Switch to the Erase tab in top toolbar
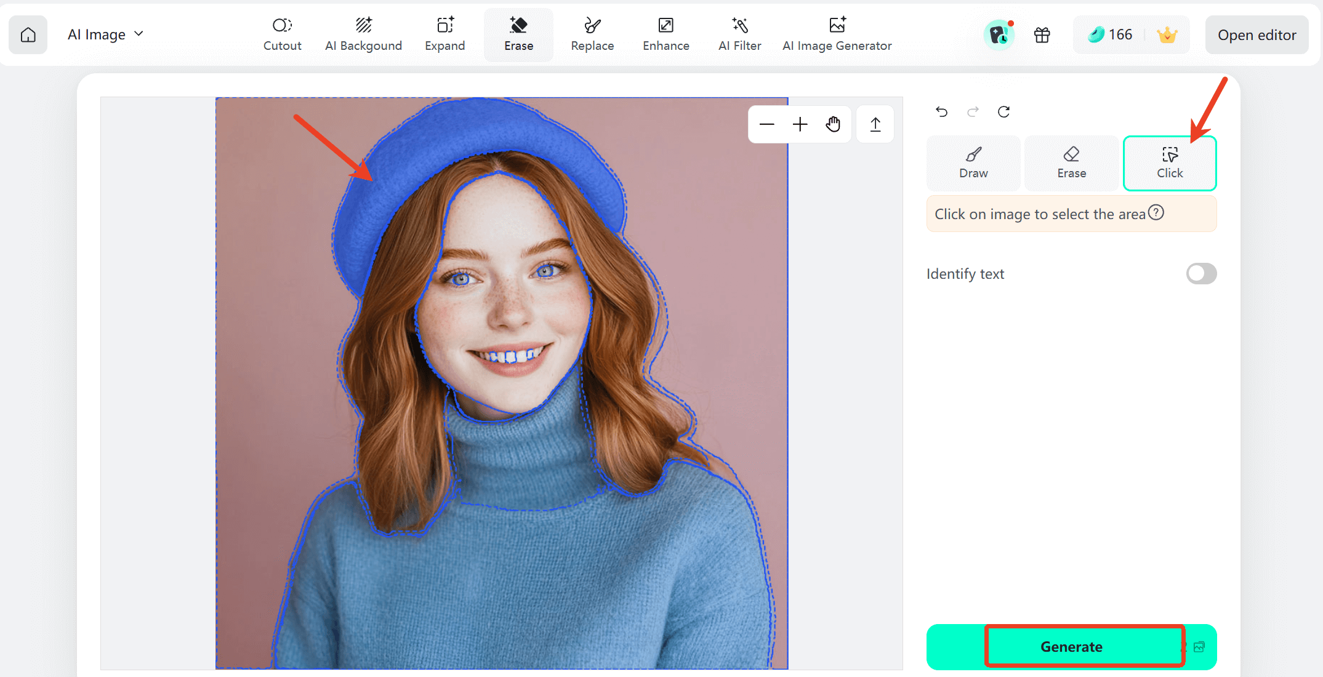Image resolution: width=1323 pixels, height=677 pixels. [x=518, y=34]
